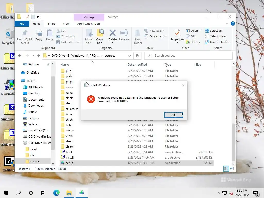The width and height of the screenshot is (264, 198).
Task: Open recent locations dropdown arrow
Action: click(x=33, y=56)
